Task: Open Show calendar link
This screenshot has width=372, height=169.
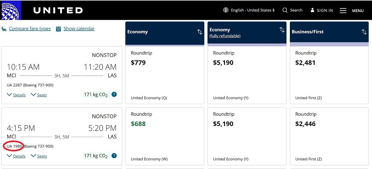Action: (x=79, y=28)
